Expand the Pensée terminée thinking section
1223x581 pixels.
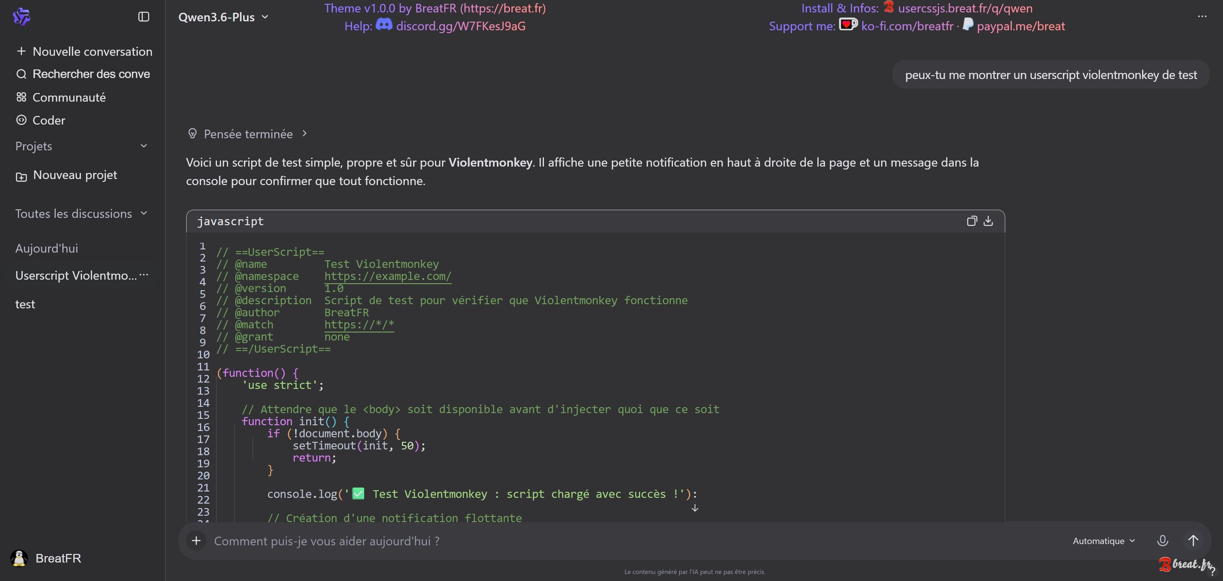click(x=248, y=134)
